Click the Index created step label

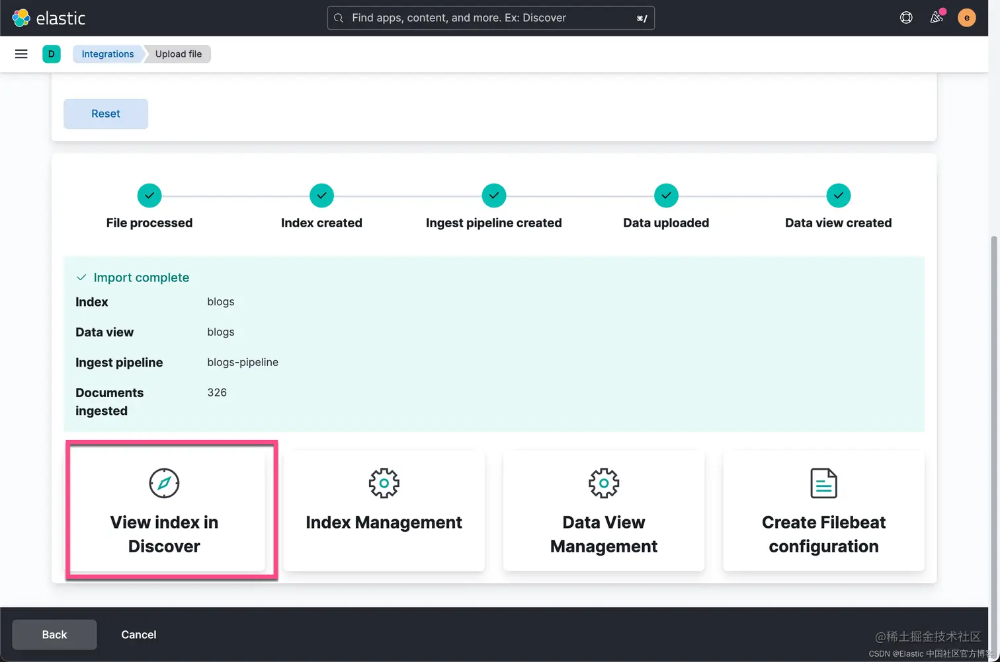coord(321,223)
